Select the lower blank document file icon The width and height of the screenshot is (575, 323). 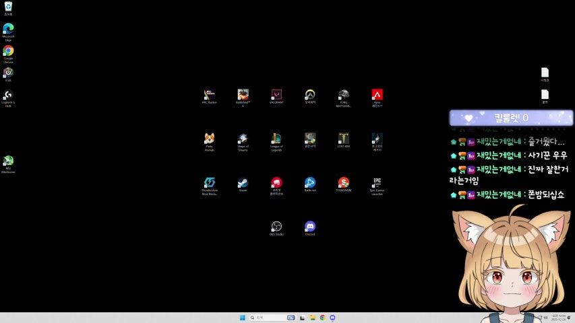pos(545,96)
